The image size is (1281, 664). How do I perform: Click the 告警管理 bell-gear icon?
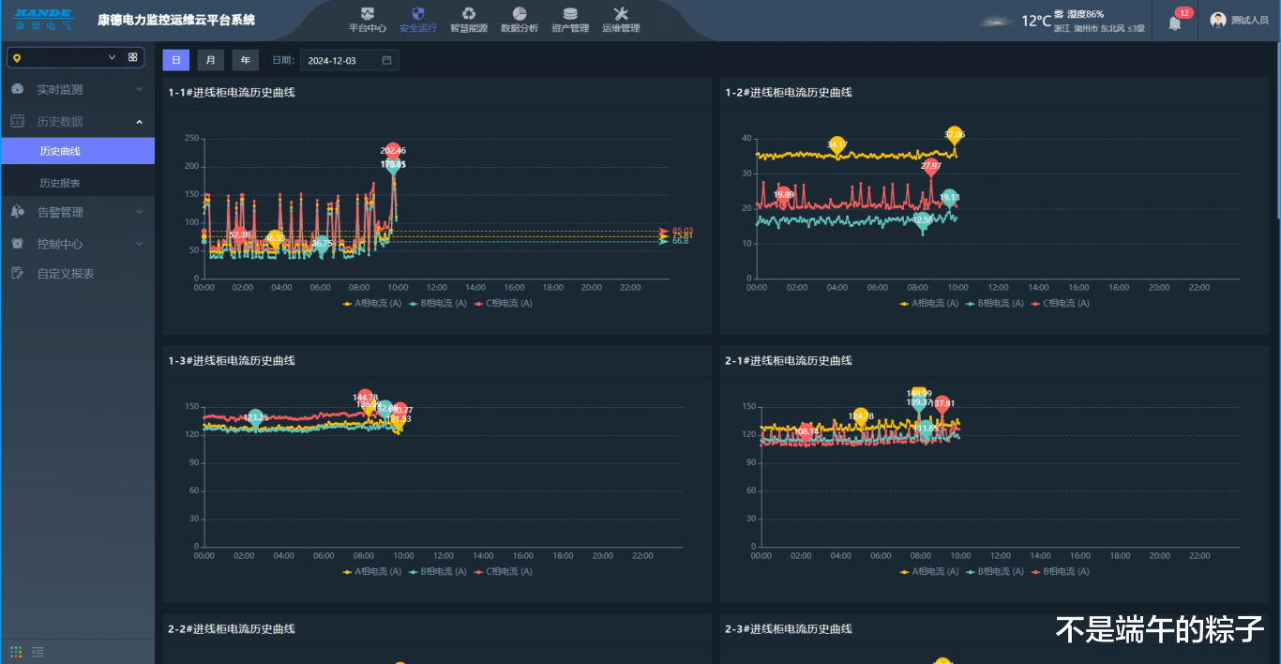pyautogui.click(x=17, y=212)
